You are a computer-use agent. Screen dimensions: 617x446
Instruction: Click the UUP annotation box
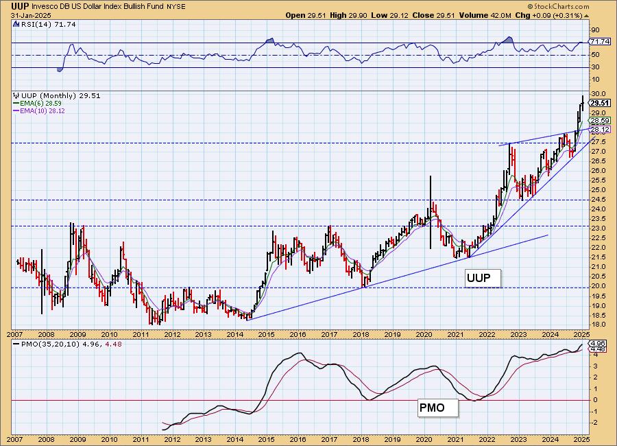[x=483, y=278]
